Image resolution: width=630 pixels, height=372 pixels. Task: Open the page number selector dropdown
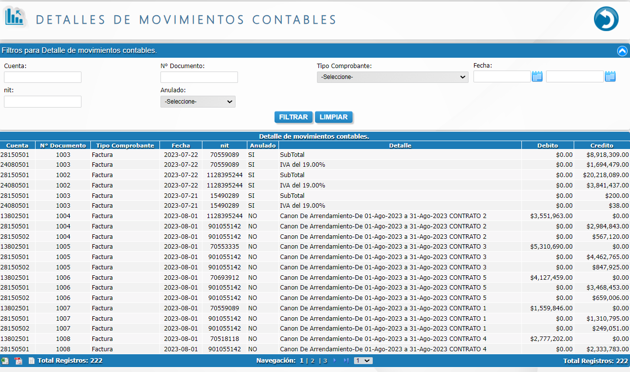[362, 361]
